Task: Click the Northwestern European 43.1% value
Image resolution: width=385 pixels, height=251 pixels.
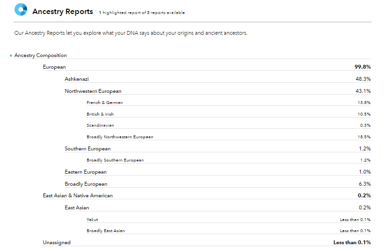Action: tap(363, 91)
